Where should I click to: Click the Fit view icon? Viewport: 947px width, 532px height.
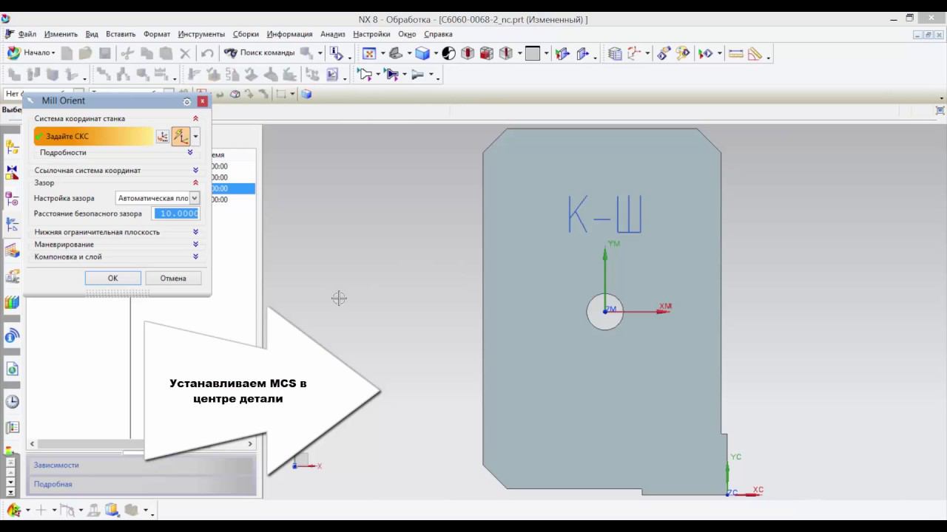pyautogui.click(x=369, y=53)
